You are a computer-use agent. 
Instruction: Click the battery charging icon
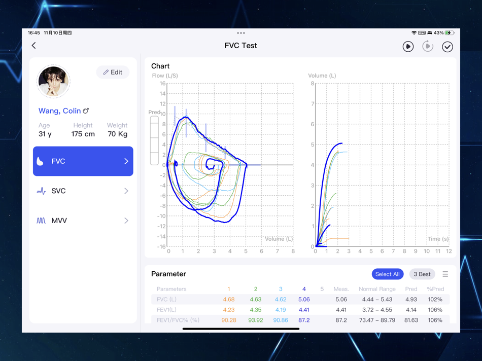click(450, 33)
